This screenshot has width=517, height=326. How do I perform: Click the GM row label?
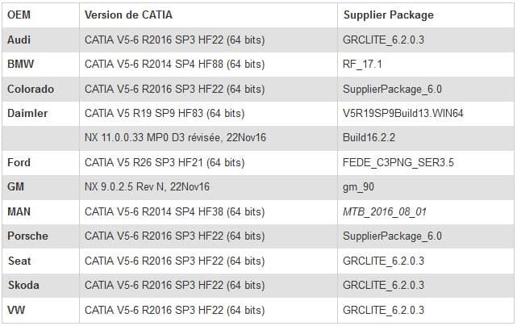15,187
